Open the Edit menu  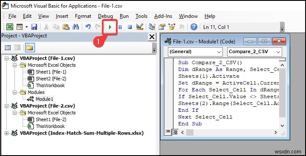(x=27, y=16)
